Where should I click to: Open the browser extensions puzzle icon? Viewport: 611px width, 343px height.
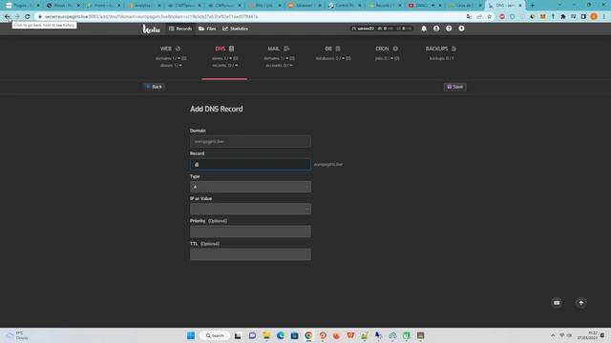pyautogui.click(x=562, y=17)
